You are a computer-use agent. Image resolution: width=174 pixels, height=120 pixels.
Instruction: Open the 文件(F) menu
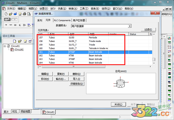click(x=11, y=8)
